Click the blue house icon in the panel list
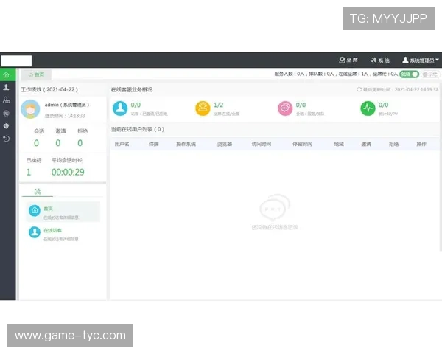Image resolution: width=442 pixels, height=354 pixels. click(35, 211)
